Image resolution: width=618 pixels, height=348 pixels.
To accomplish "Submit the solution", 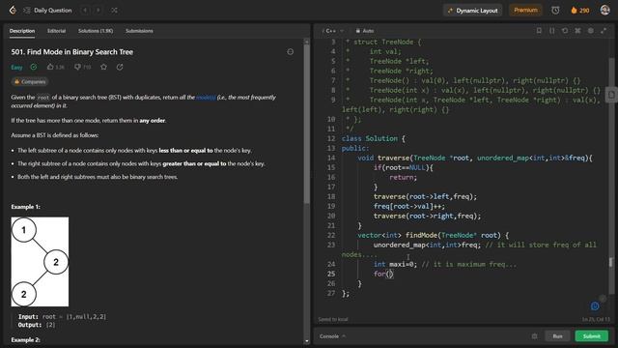I will click(592, 336).
